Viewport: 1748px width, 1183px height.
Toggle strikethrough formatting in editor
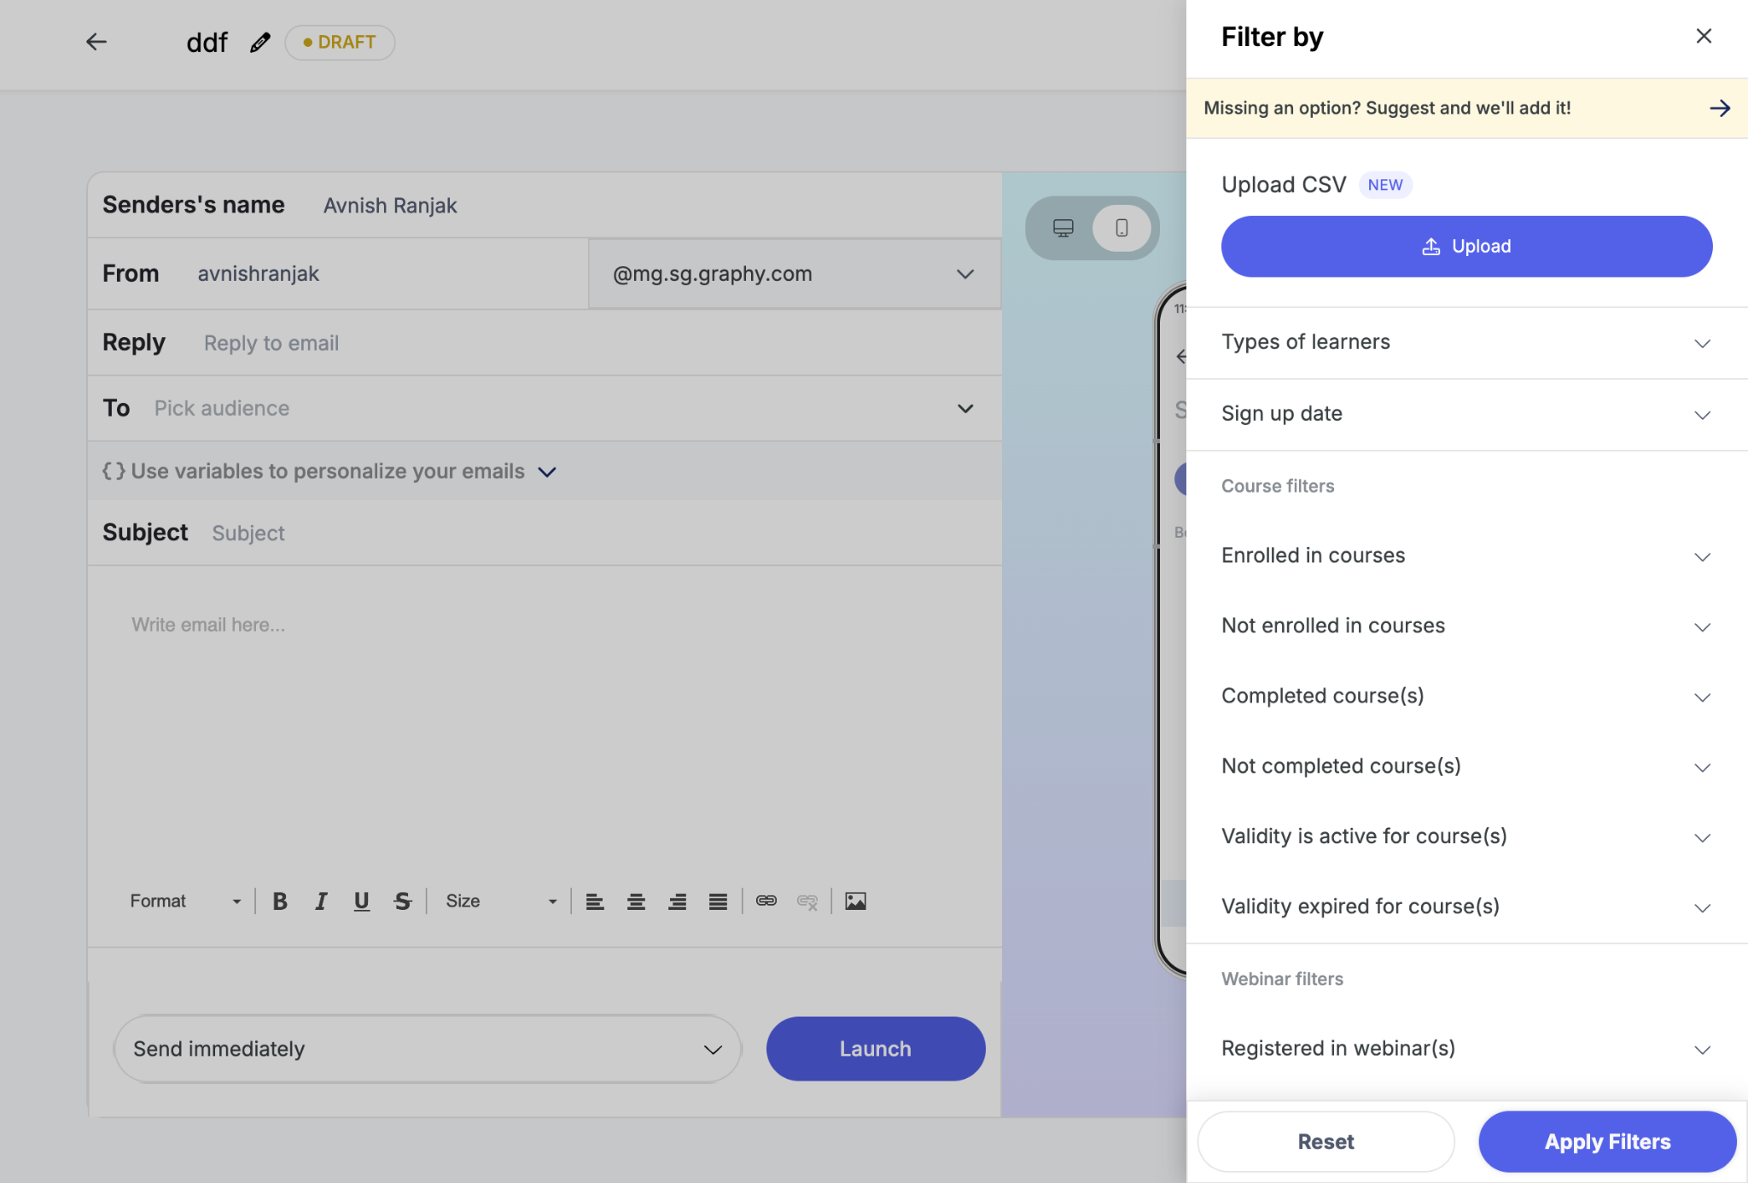coord(403,901)
